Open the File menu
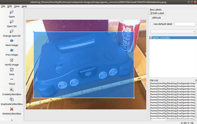This screenshot has height=124, width=197. pyautogui.click(x=3, y=6)
